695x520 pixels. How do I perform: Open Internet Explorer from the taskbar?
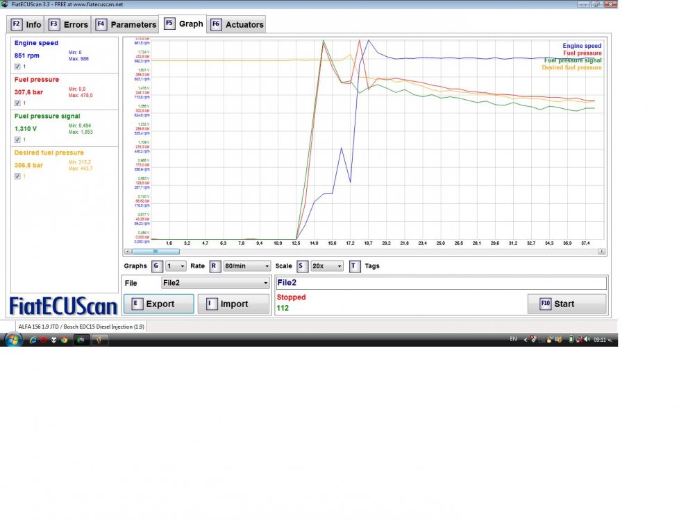click(33, 340)
